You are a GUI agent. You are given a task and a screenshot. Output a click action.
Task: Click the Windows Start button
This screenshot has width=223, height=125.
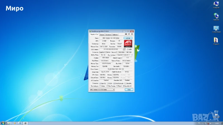point(3,123)
